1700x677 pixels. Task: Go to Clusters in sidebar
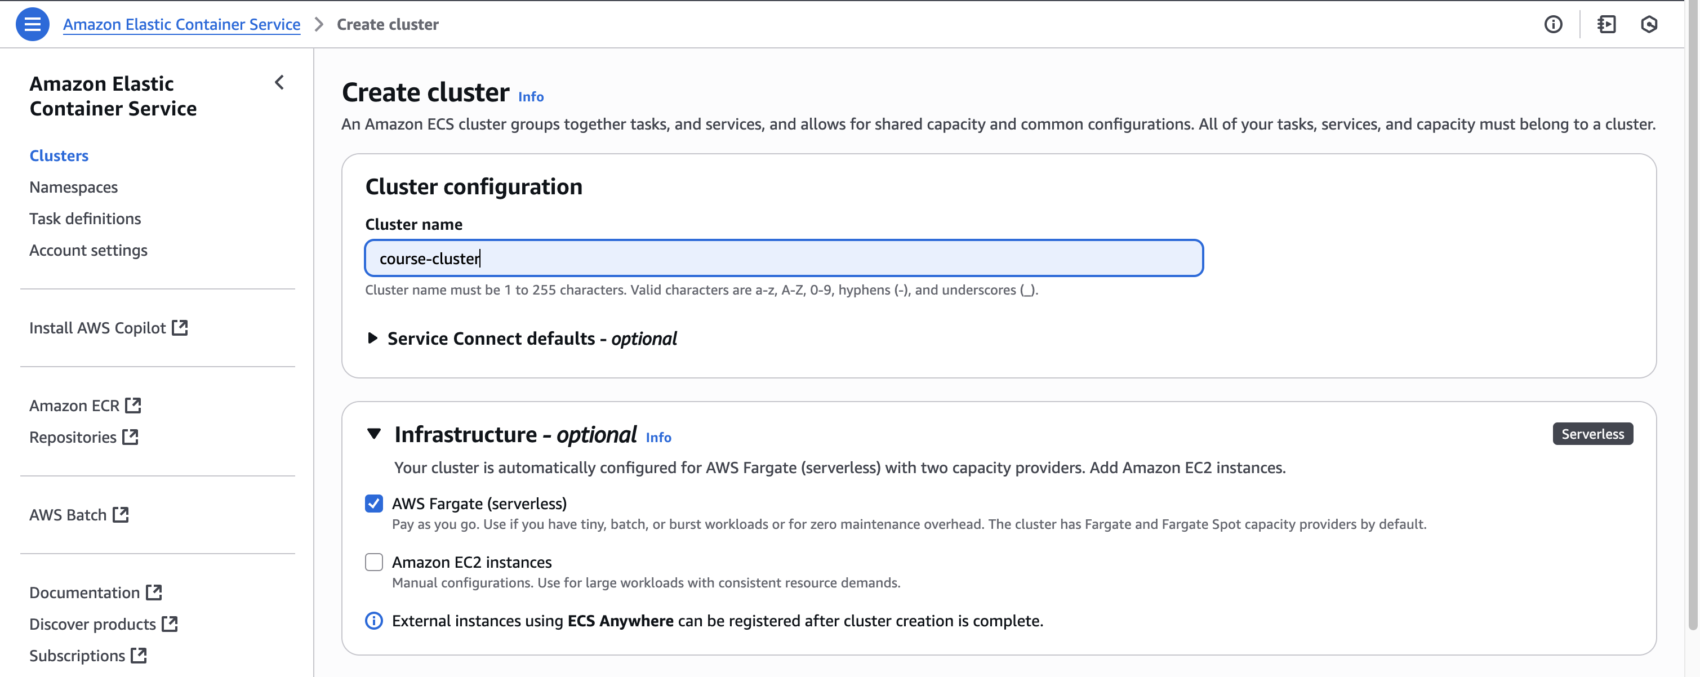(59, 155)
